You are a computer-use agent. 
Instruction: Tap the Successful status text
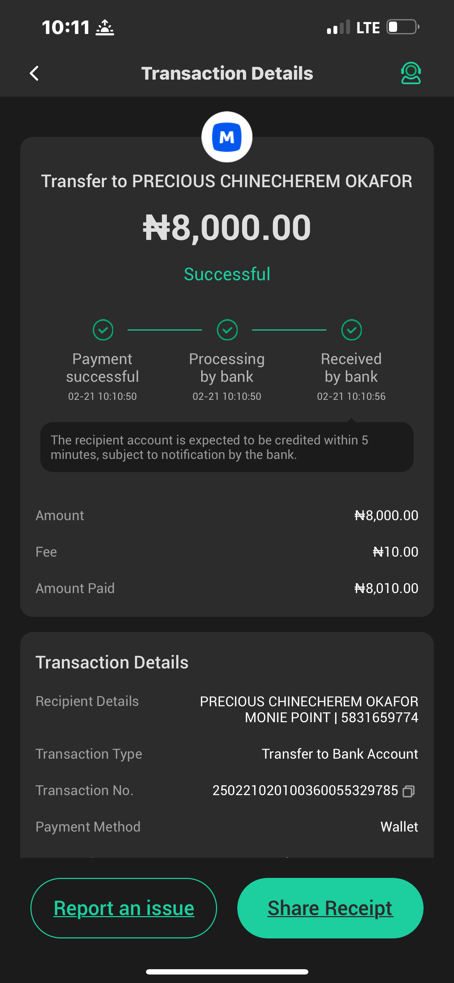click(227, 274)
